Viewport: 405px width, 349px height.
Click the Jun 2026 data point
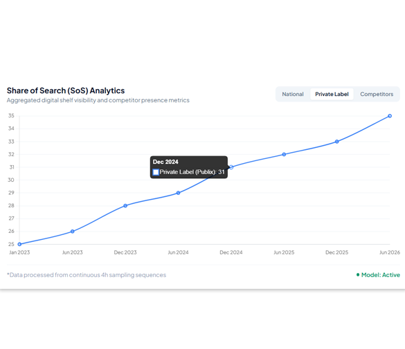390,116
